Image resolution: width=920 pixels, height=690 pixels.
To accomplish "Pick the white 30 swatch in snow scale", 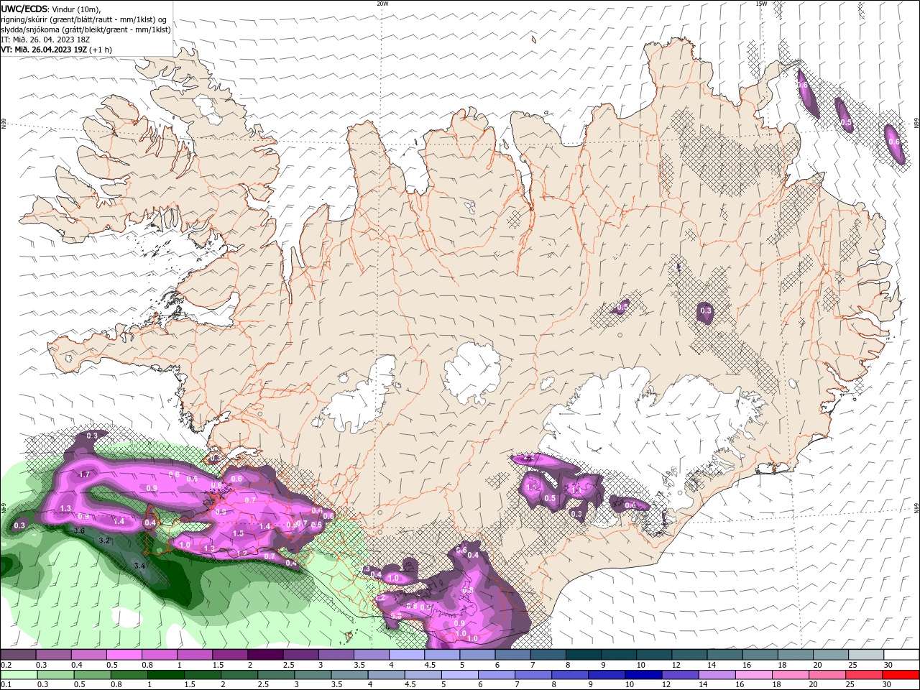I will coord(900,655).
